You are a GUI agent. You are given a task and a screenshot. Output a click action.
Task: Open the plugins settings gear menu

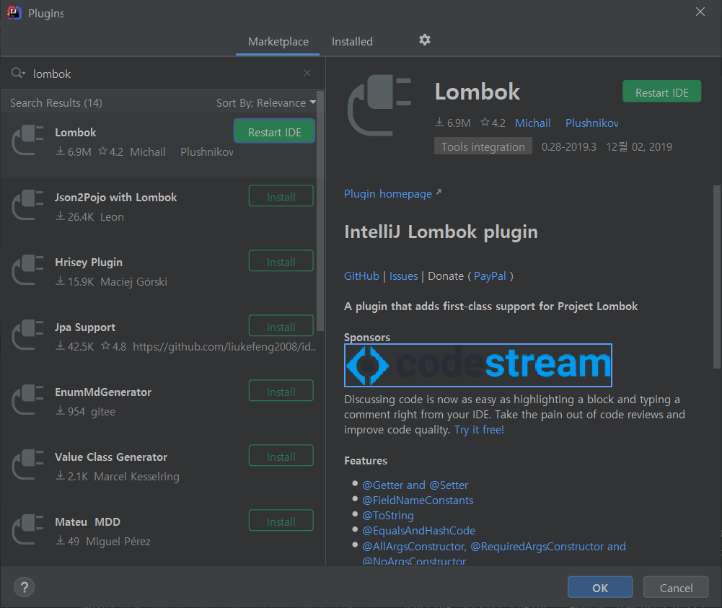click(425, 40)
